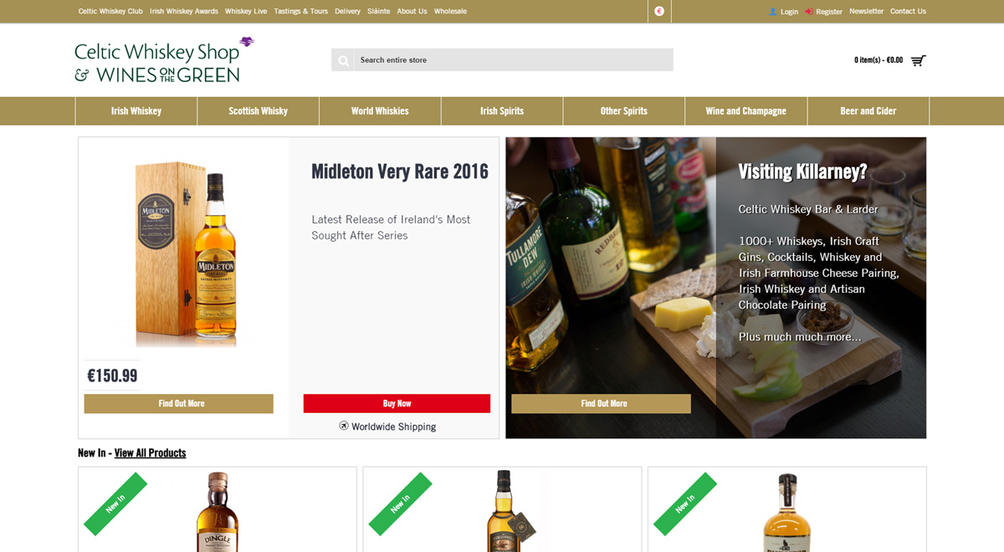Click the Midleton Very Rare 2016 heading
Screen dimensions: 1004x552
400,171
